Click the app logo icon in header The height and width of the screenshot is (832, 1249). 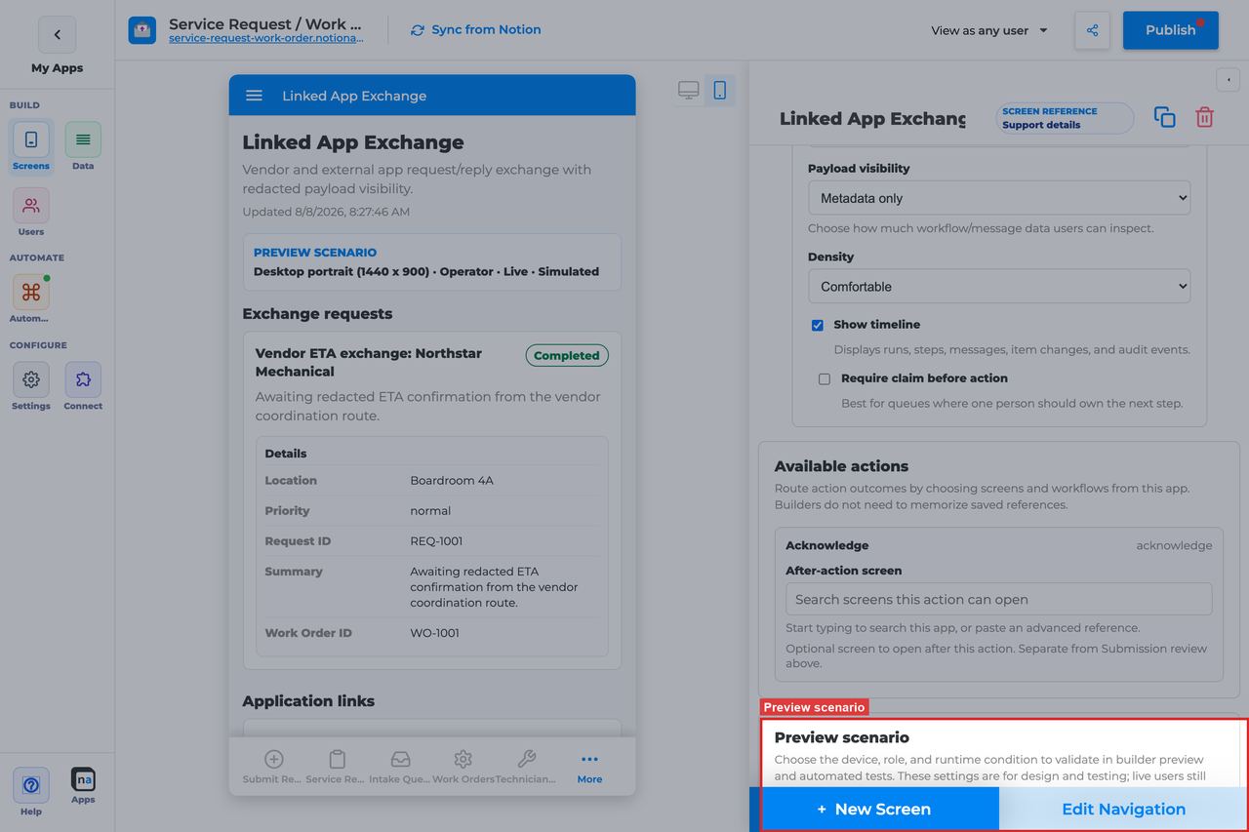click(x=142, y=30)
